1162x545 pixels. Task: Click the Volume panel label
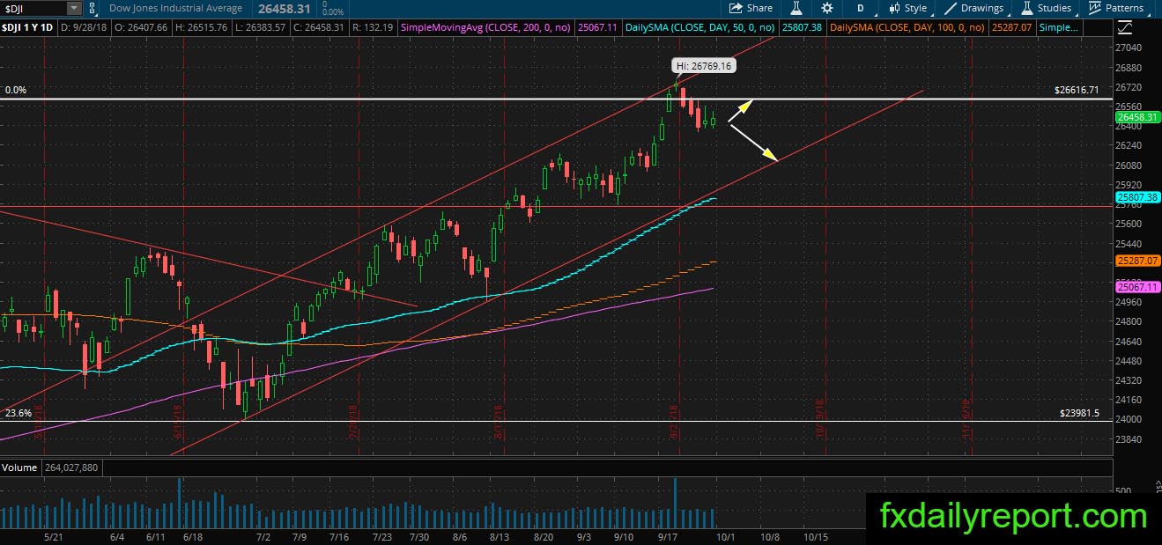[19, 468]
